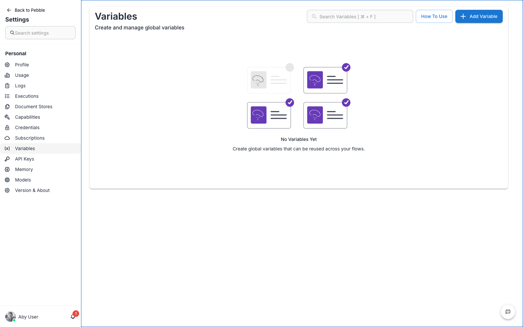Click the Logs clipboard icon
This screenshot has height=327, width=523.
[7, 86]
